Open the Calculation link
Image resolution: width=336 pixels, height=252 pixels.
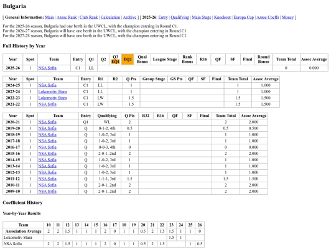(x=110, y=17)
